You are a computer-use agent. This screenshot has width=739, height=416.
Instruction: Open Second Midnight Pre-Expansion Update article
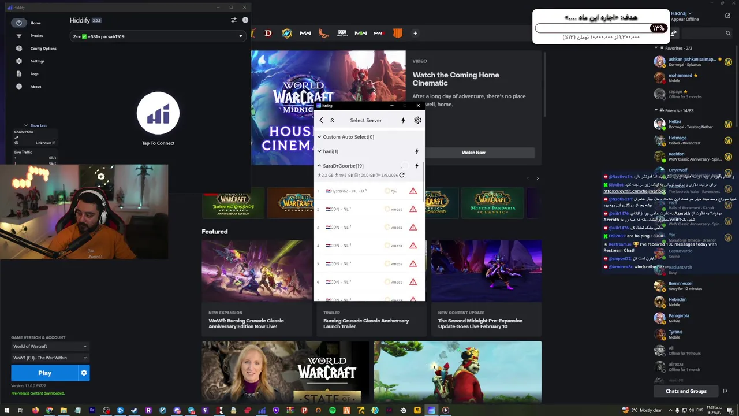[x=486, y=288]
